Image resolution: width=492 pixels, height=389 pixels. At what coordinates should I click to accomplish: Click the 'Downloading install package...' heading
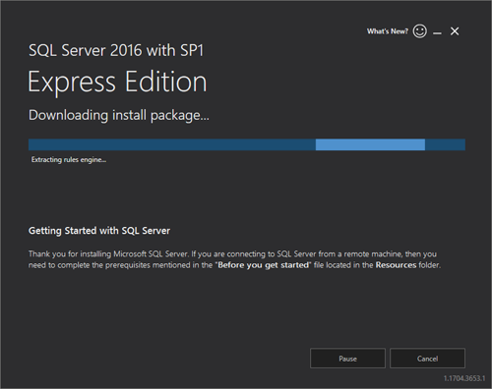tap(119, 116)
